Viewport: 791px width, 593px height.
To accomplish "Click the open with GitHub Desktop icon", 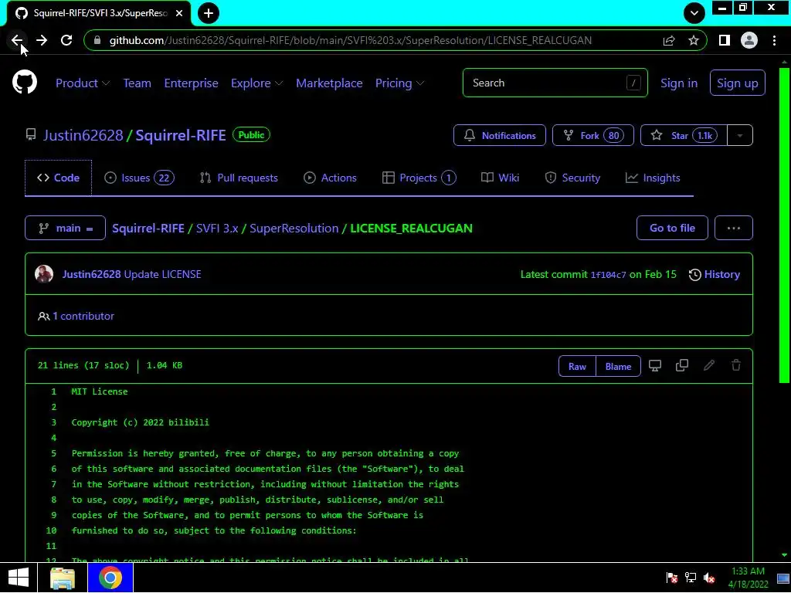I will pyautogui.click(x=655, y=365).
